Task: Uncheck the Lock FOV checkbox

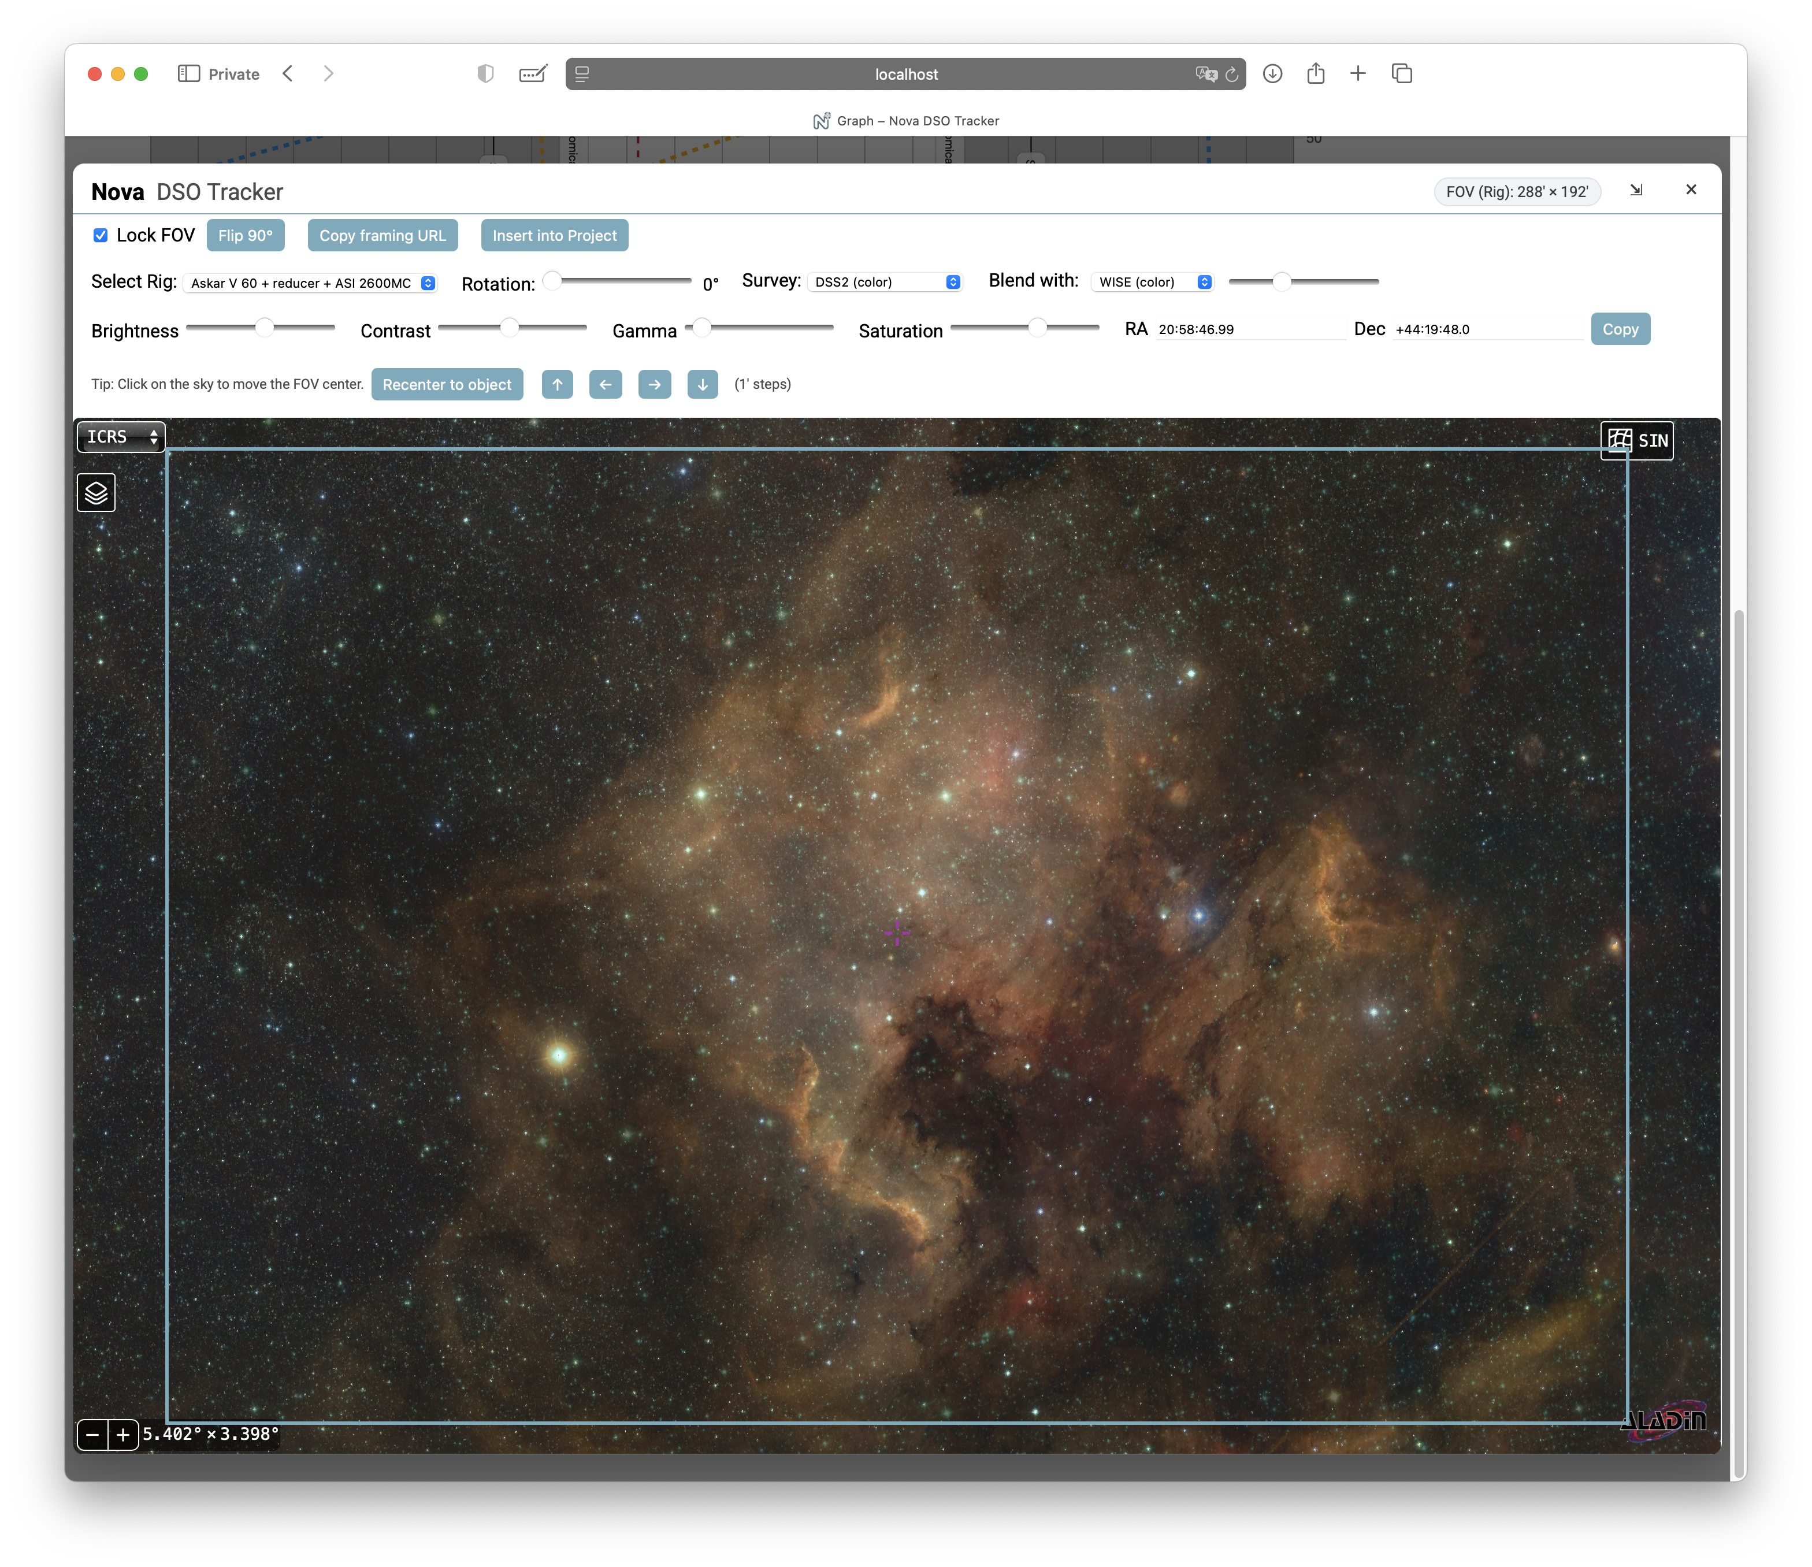Action: tap(101, 235)
